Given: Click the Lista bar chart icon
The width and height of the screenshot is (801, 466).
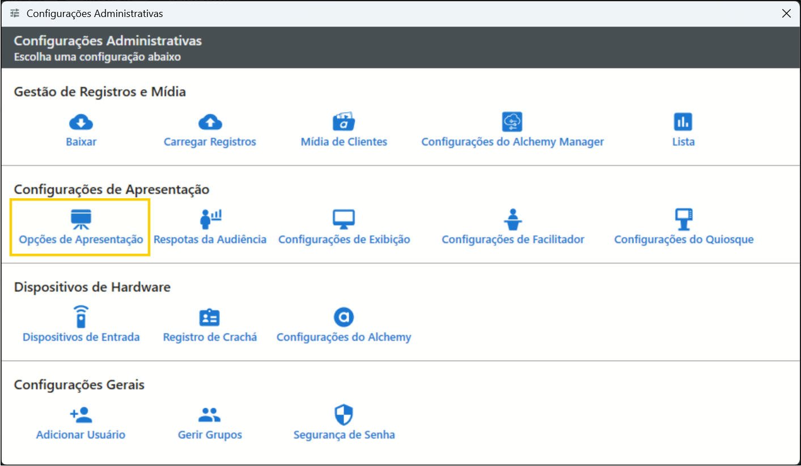Looking at the screenshot, I should pos(683,122).
